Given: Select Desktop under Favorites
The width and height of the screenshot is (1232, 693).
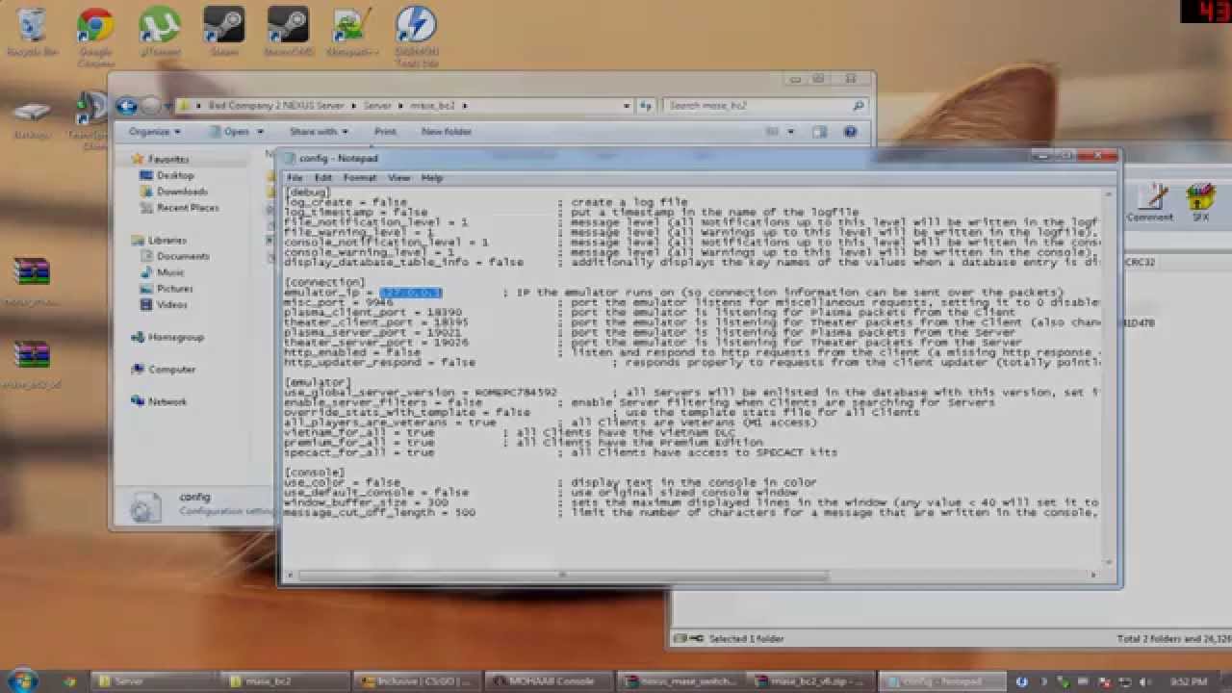Looking at the screenshot, I should [175, 175].
